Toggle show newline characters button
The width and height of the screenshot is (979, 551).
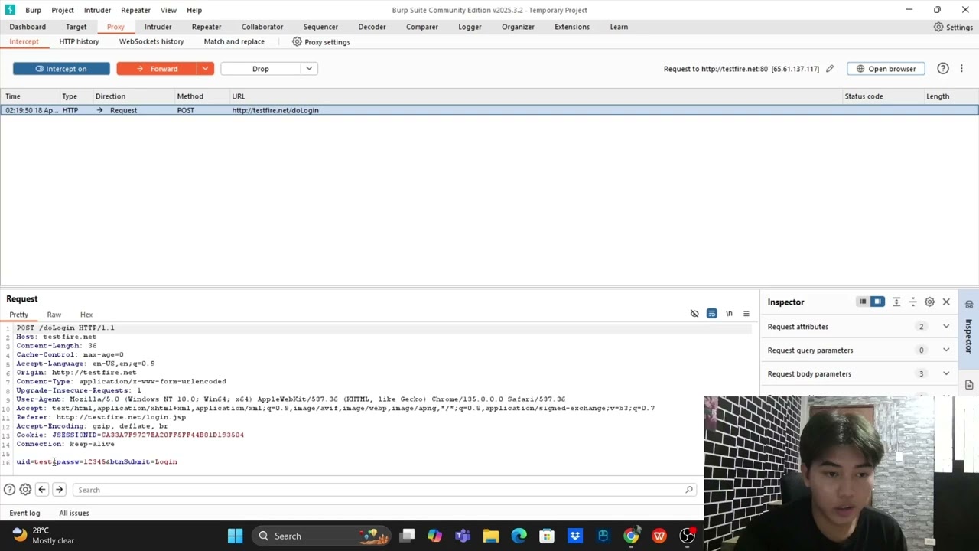[729, 314]
